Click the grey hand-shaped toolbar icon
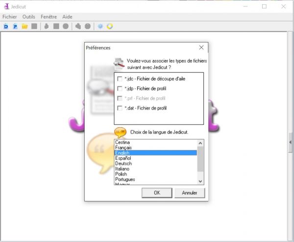This screenshot has height=242, width=294. [47, 26]
